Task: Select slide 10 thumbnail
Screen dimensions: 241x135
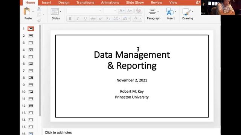Action: pyautogui.click(x=31, y=92)
